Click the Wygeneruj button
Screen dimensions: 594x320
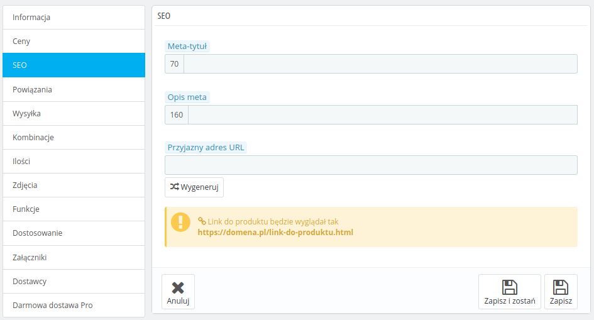[x=194, y=187]
